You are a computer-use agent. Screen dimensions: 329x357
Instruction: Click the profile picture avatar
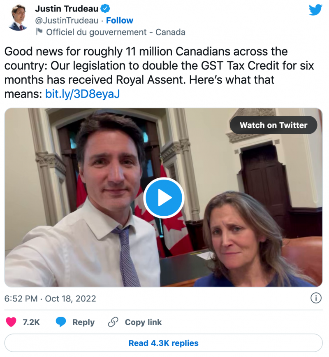click(17, 18)
